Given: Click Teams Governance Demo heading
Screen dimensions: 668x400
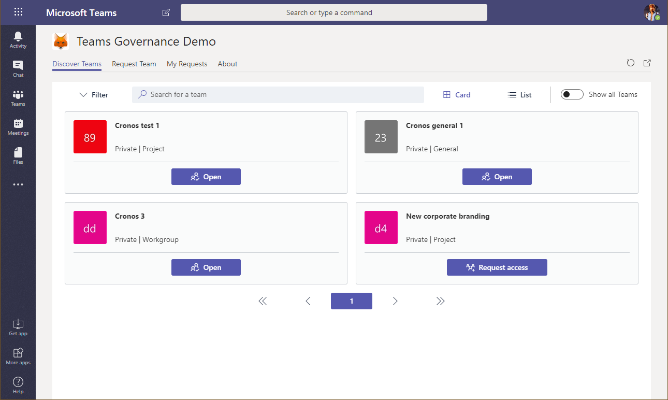Looking at the screenshot, I should [x=147, y=41].
